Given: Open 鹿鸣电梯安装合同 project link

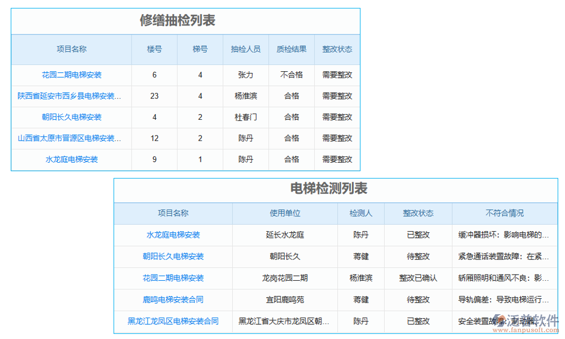Looking at the screenshot, I should coord(173,299).
